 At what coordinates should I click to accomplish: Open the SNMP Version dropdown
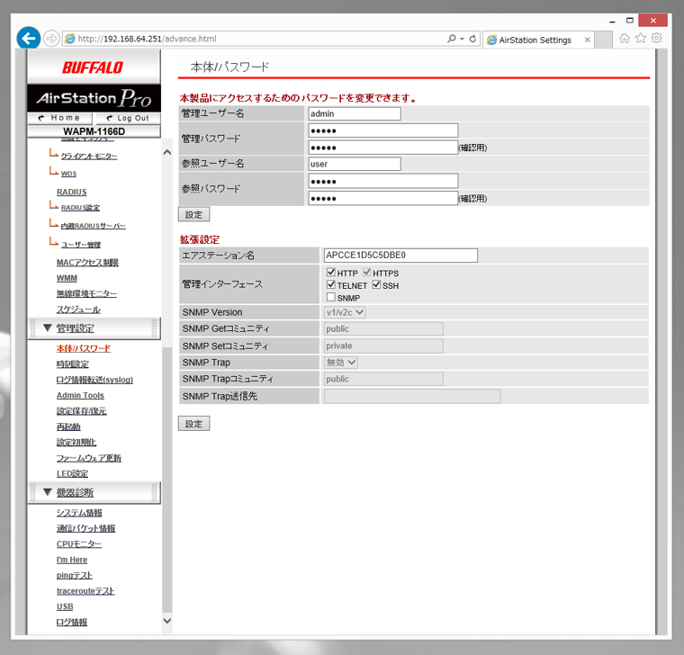coord(345,312)
